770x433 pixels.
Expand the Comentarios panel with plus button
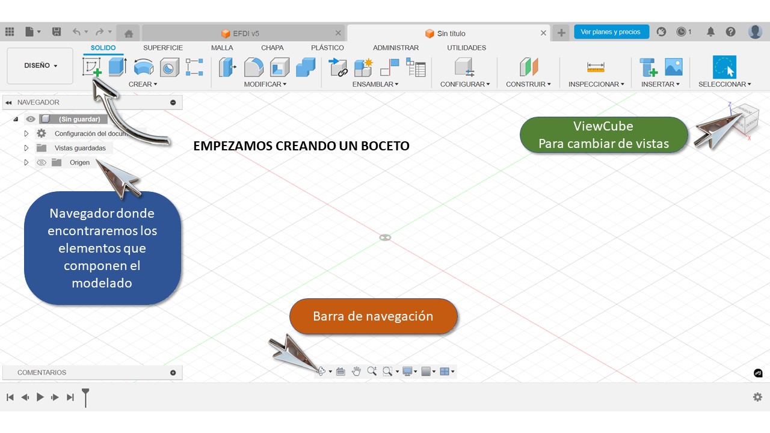(x=173, y=373)
